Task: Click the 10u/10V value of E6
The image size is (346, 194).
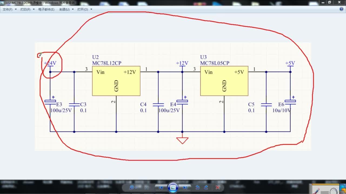Action: tap(281, 110)
